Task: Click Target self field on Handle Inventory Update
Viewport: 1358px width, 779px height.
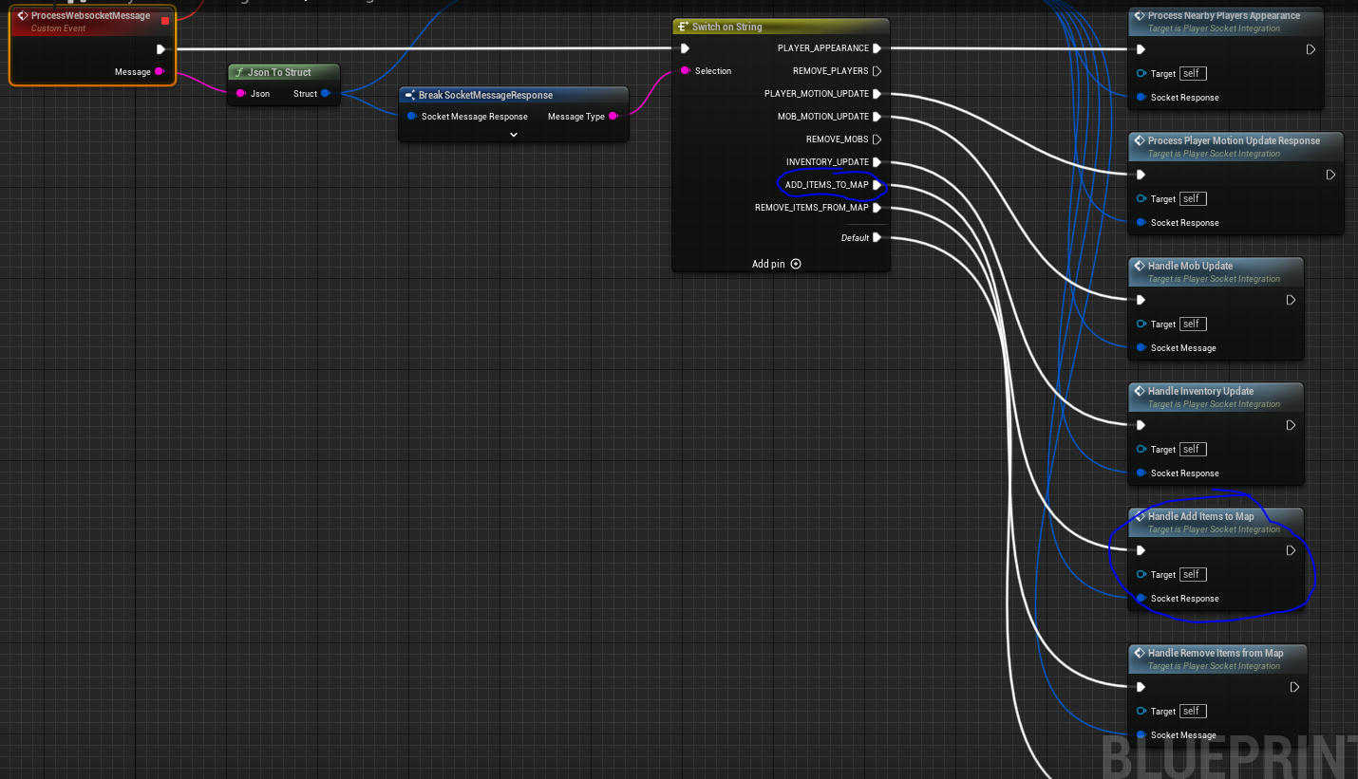Action: coord(1193,449)
